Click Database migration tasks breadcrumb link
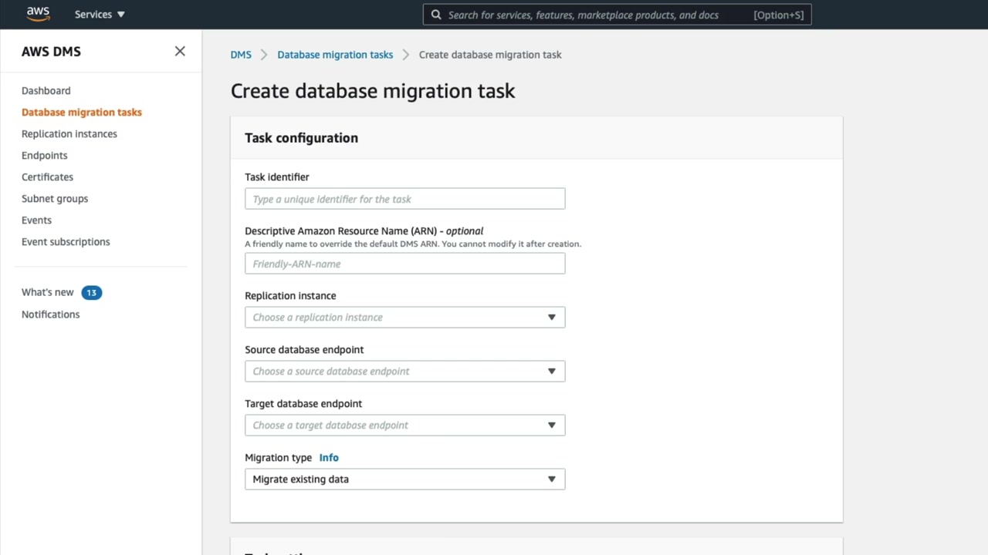The height and width of the screenshot is (555, 988). [335, 55]
